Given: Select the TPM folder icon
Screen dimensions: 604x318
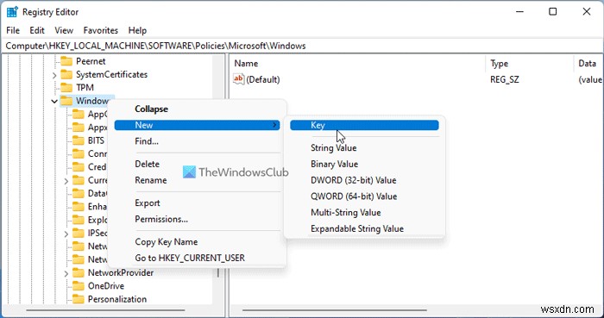Looking at the screenshot, I should click(66, 87).
